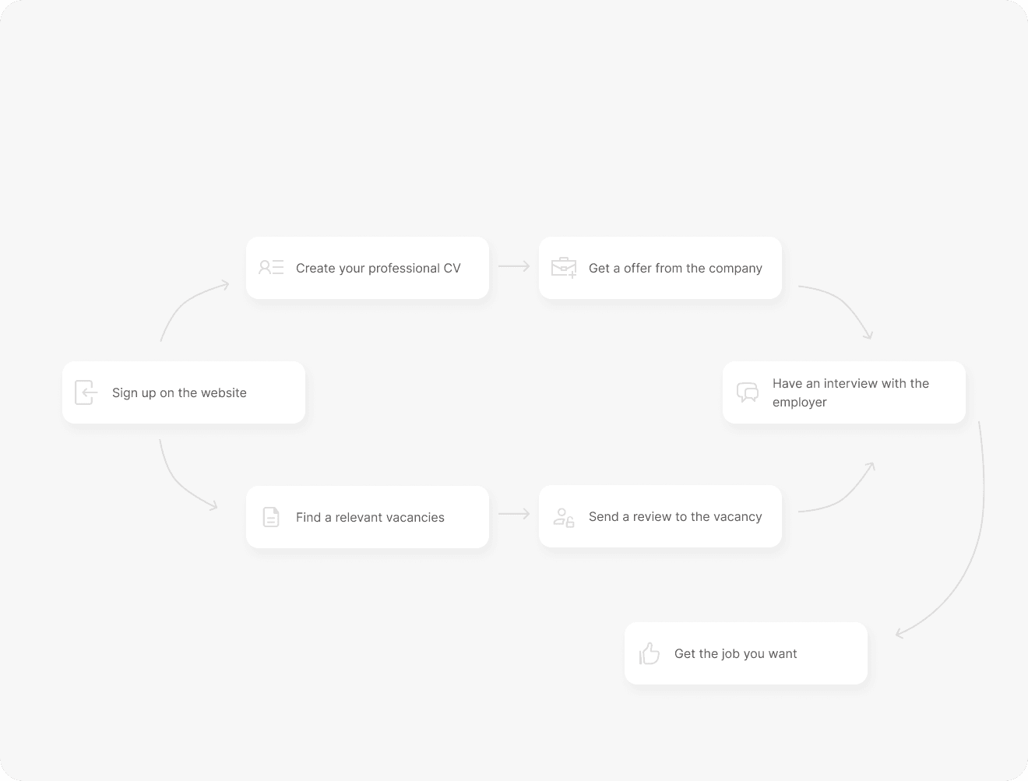Select the Sign up on the website card
The width and height of the screenshot is (1028, 781).
[184, 392]
